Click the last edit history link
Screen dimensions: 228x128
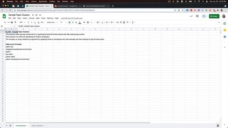tap(72, 18)
